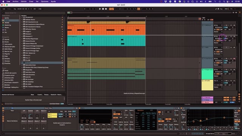The image size is (242, 136).
Task: Open Max for Live category
Action: click(x=8, y=51)
